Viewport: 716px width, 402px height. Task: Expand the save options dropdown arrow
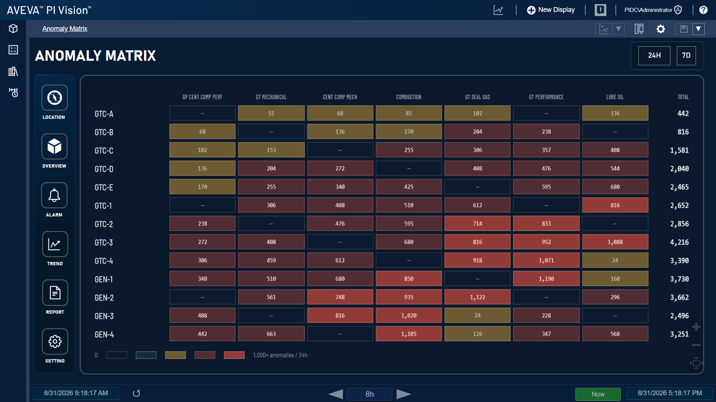698,29
